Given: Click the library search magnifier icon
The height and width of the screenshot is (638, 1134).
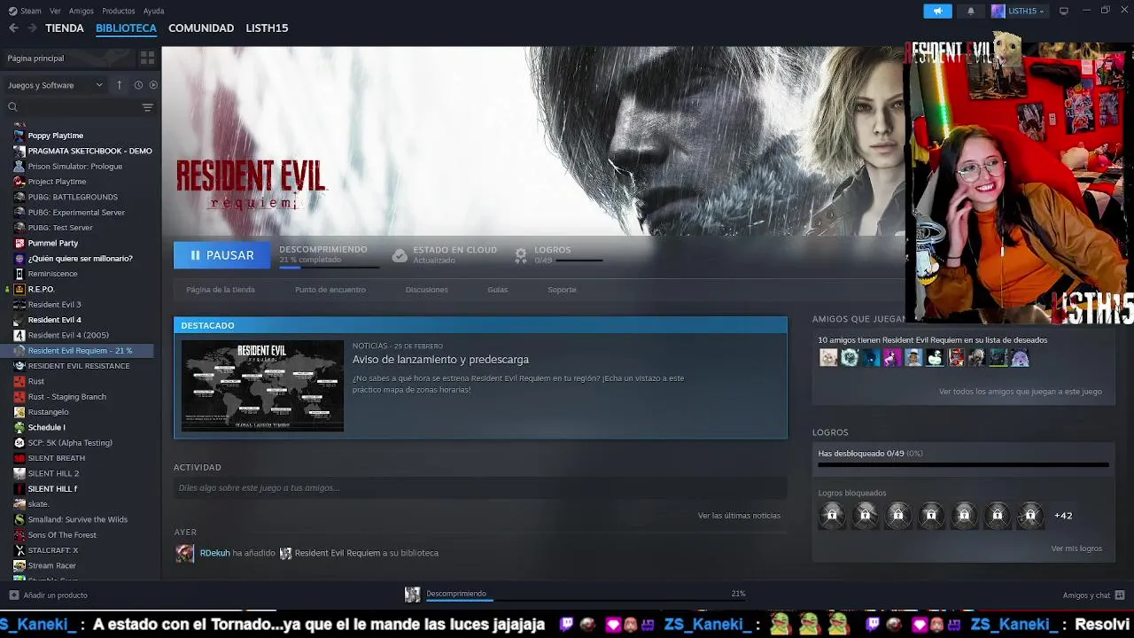Looking at the screenshot, I should 12,107.
